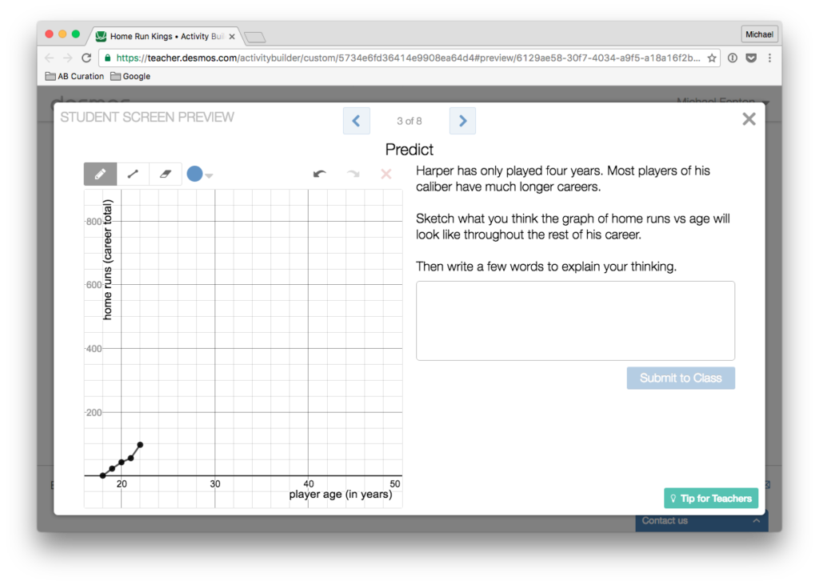Screen dimensions: 819x585
Task: Click the blue sketch color circle
Action: [x=195, y=174]
